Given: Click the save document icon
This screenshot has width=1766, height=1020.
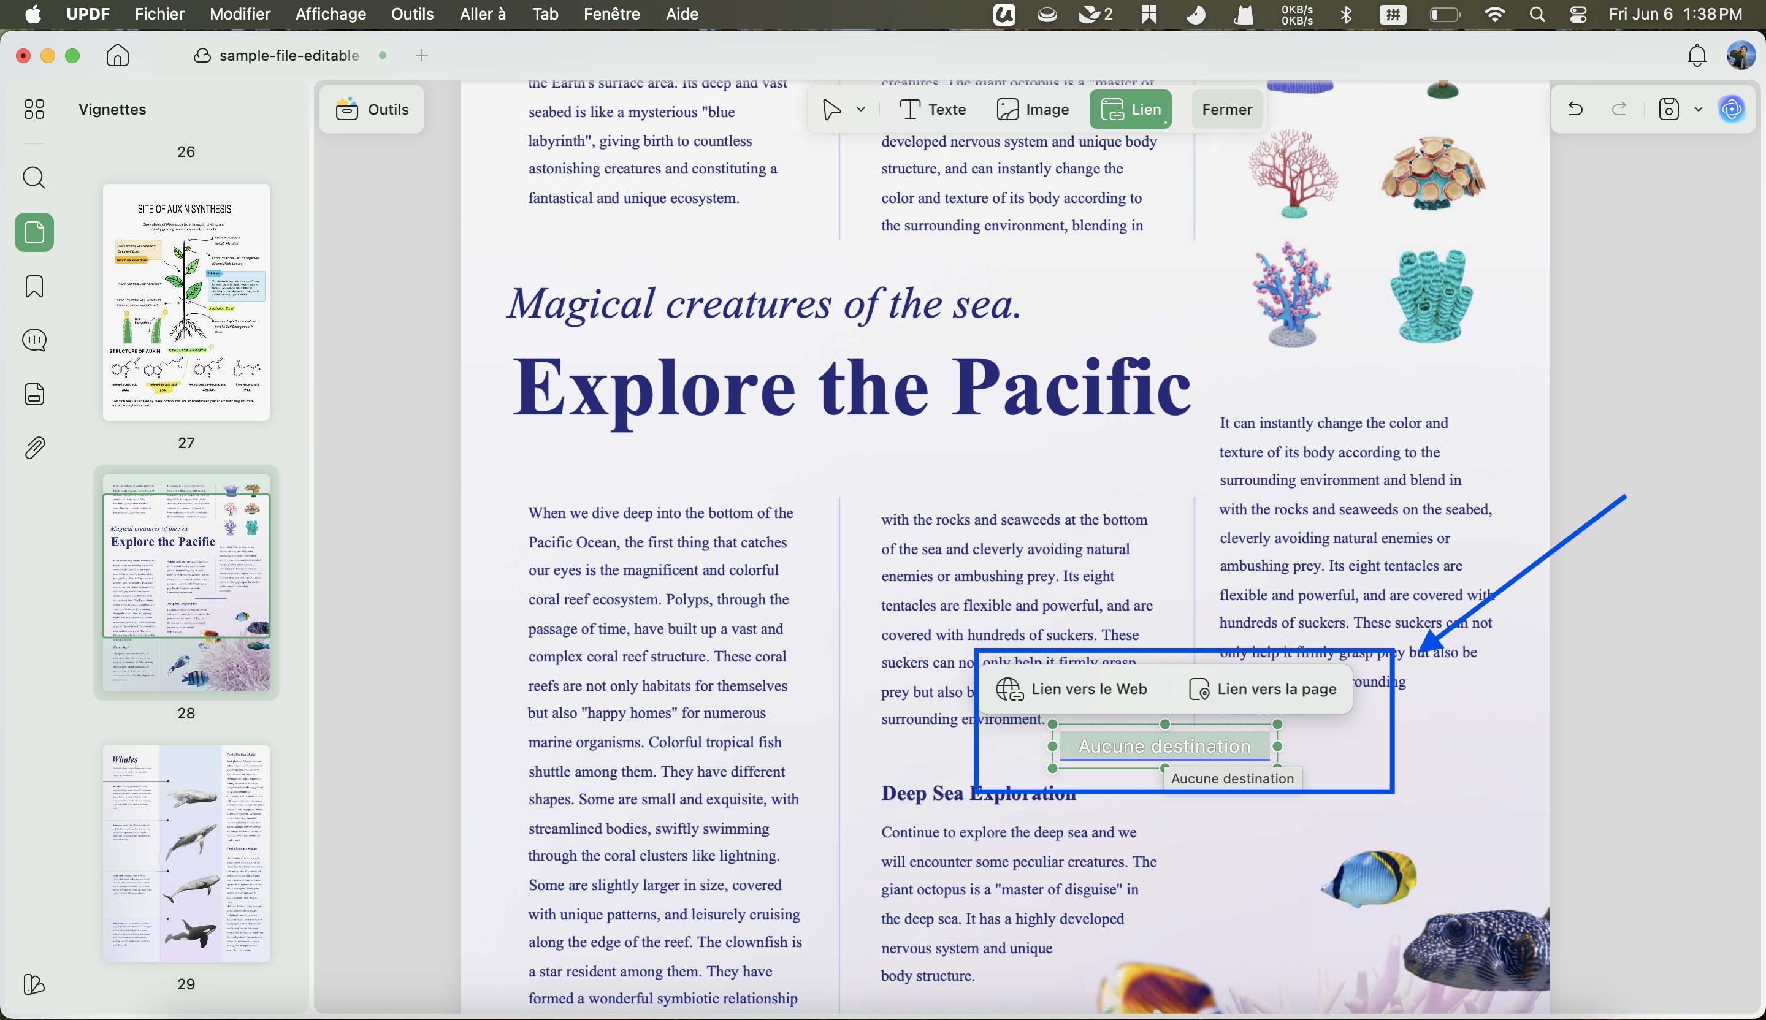Looking at the screenshot, I should click(x=1669, y=109).
